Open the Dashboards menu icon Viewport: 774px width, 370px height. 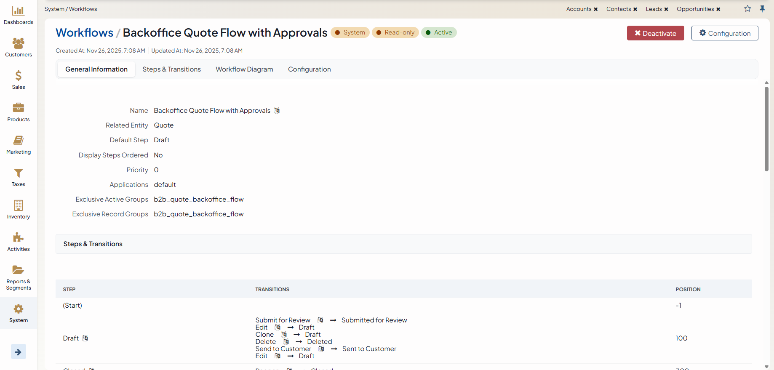18,15
